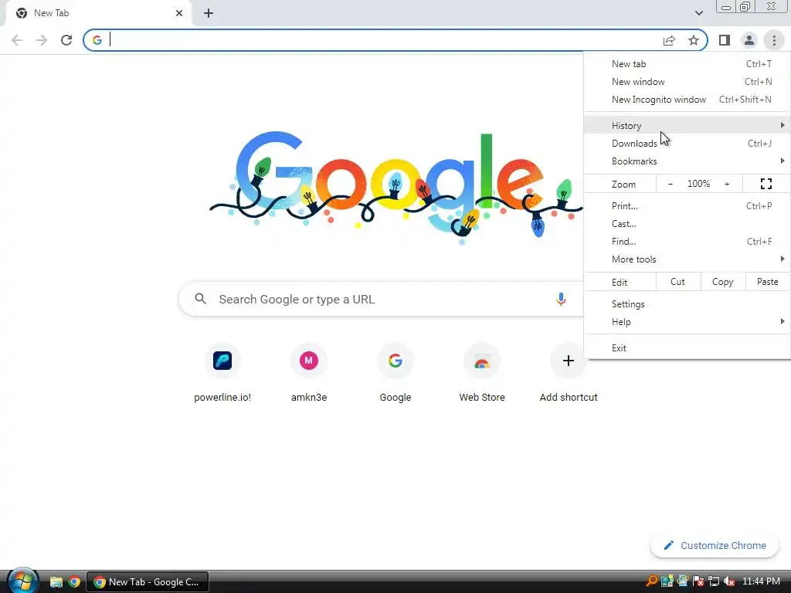Open the Windows Start orb
Screen dimensions: 791x593
pos(22,581)
